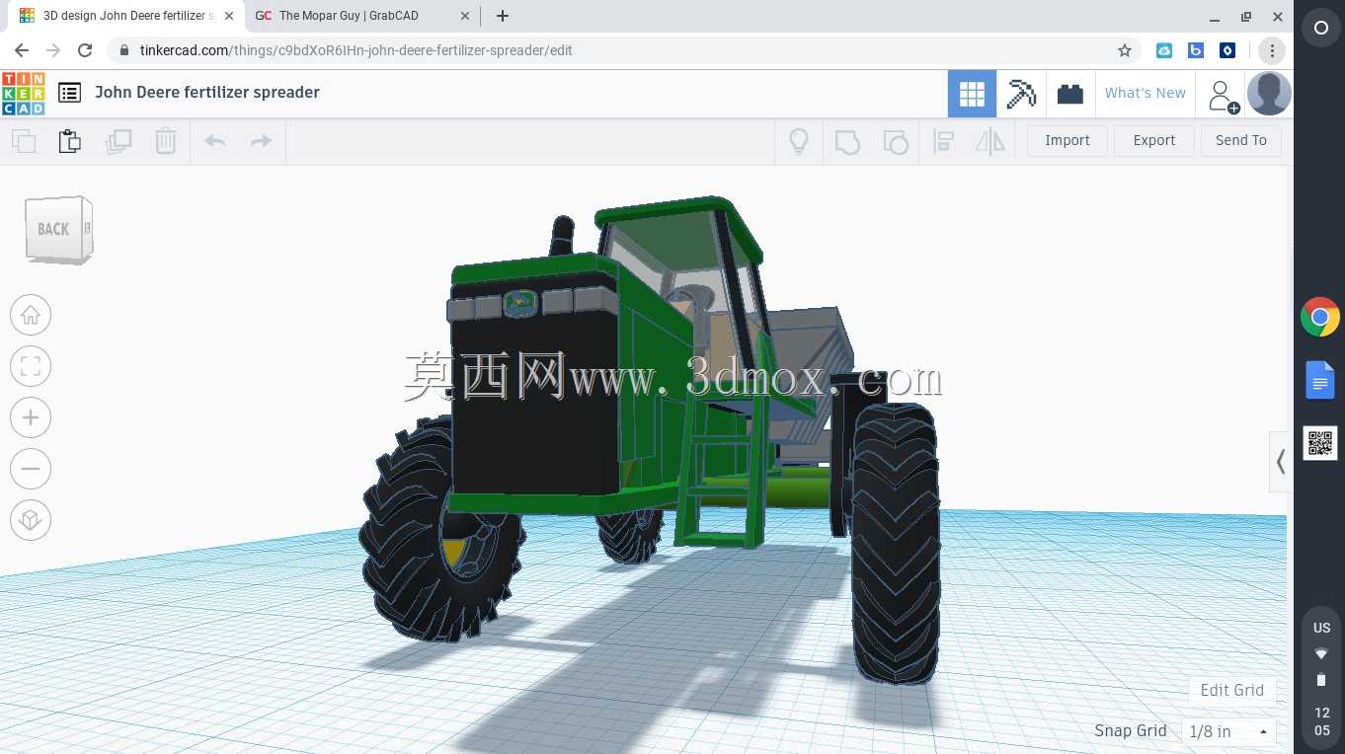
Task: Open the designs list menu icon
Action: tap(69, 93)
